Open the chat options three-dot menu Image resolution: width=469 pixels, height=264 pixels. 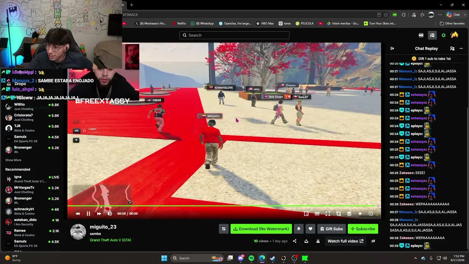tap(461, 48)
